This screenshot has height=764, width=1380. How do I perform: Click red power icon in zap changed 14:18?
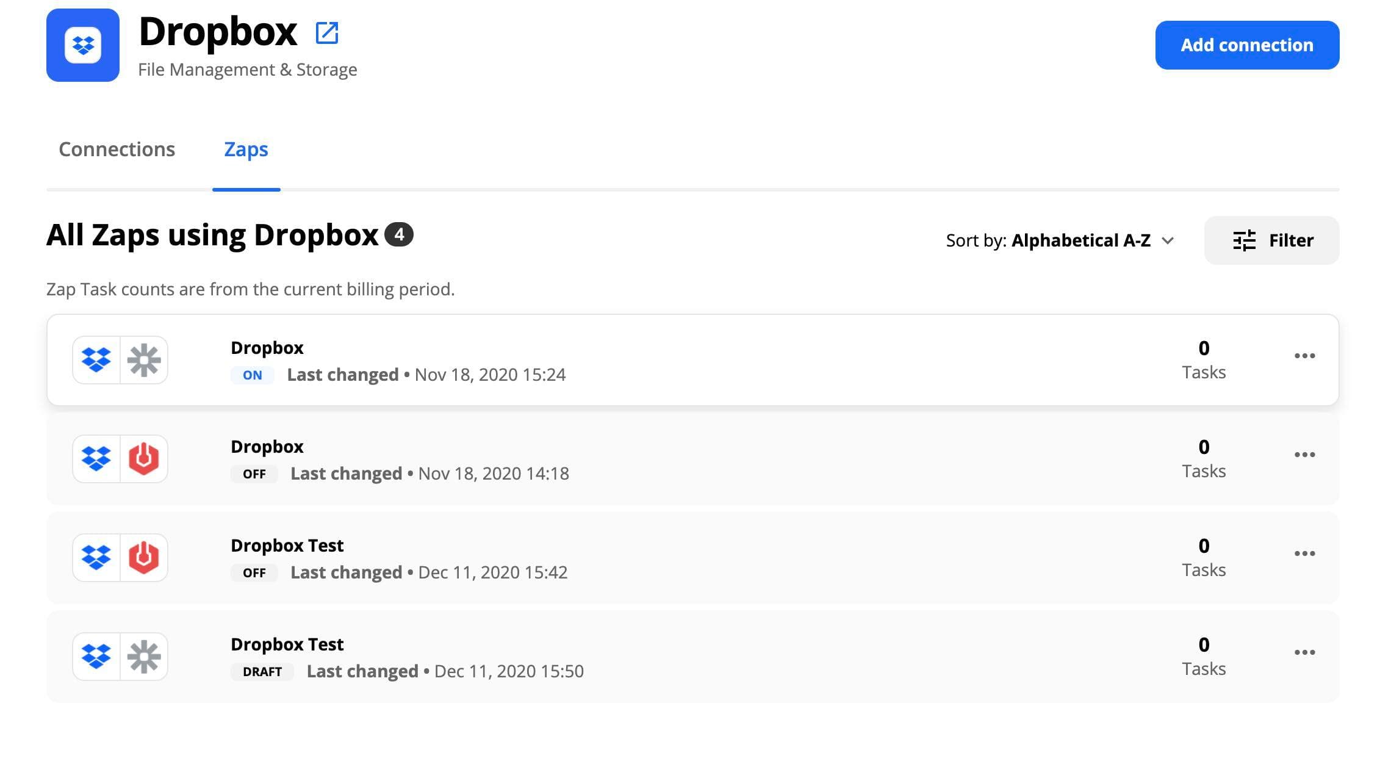click(144, 459)
